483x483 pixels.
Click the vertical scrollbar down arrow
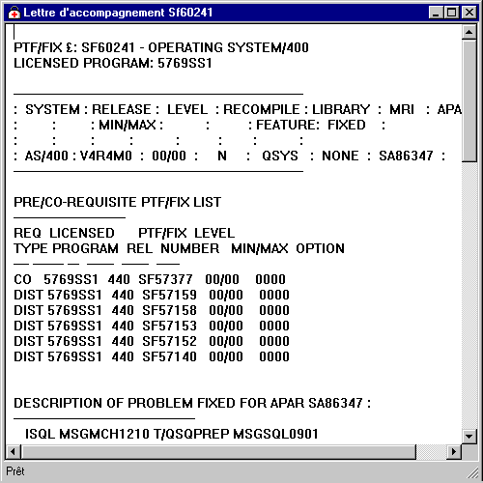point(469,437)
